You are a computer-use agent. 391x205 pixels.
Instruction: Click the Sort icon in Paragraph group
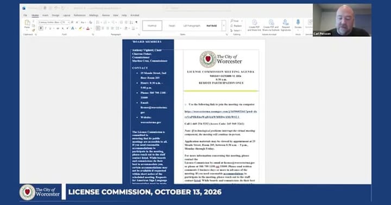click(x=131, y=22)
